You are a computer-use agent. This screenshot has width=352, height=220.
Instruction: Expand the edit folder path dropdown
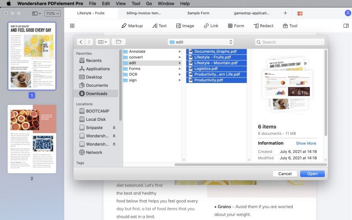[201, 42]
